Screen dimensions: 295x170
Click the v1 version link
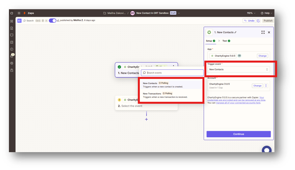[58, 20]
